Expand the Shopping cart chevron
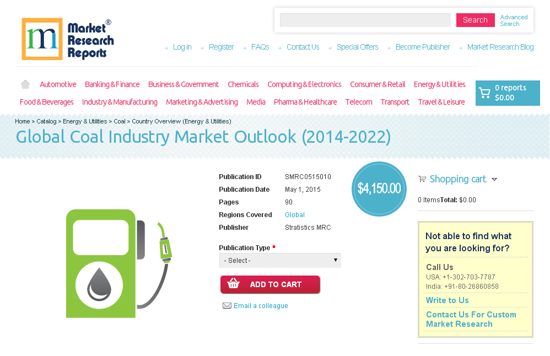The height and width of the screenshot is (356, 550). coord(495,179)
